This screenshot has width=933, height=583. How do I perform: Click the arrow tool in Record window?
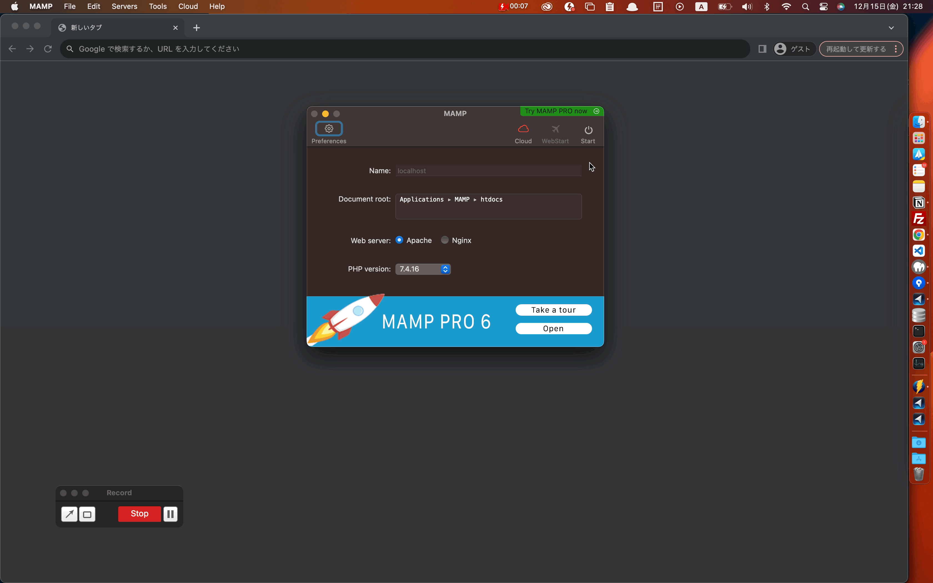(x=69, y=514)
